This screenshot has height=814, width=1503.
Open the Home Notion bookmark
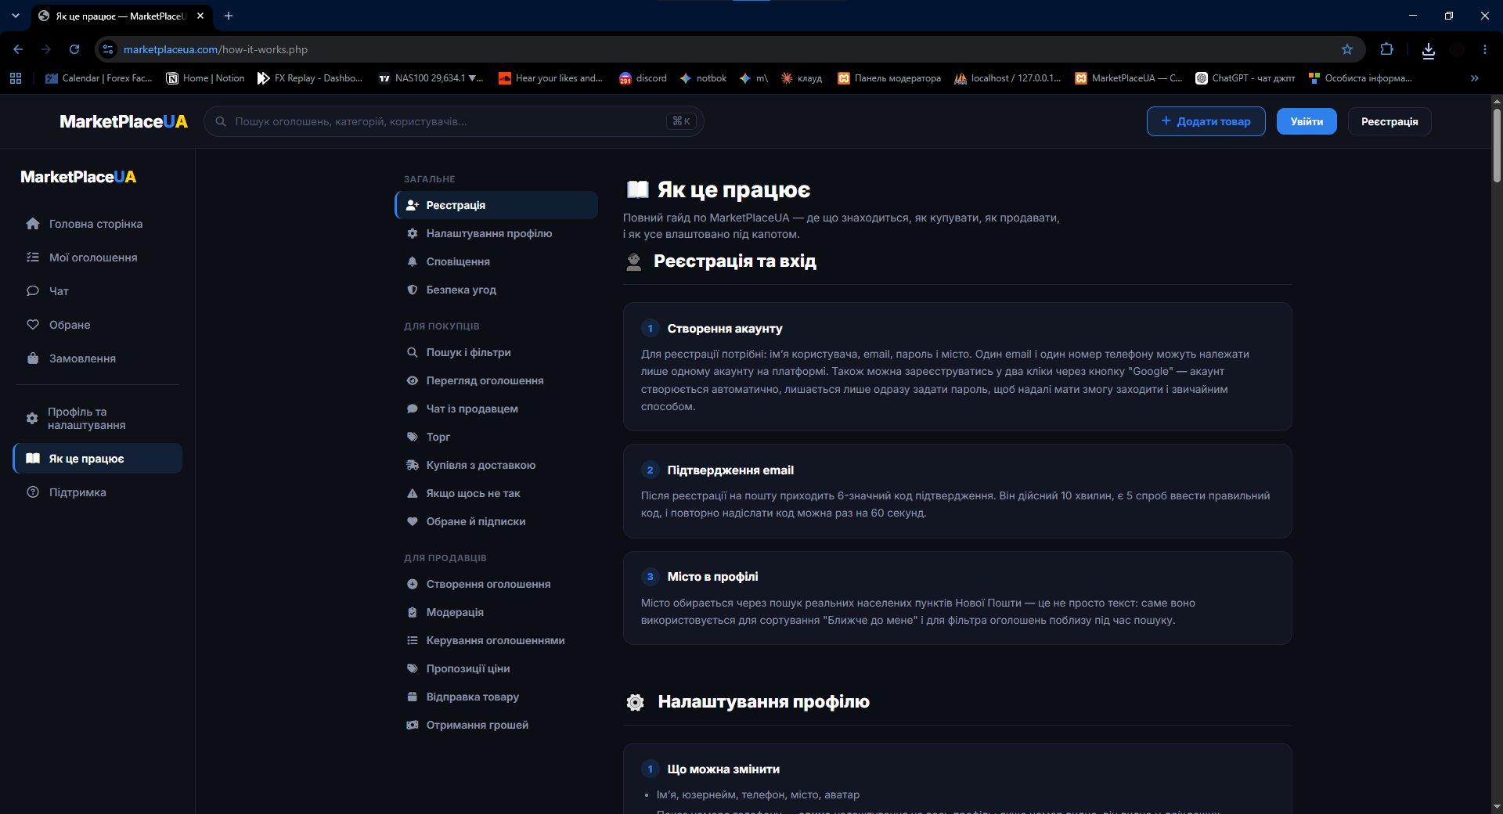(x=205, y=78)
